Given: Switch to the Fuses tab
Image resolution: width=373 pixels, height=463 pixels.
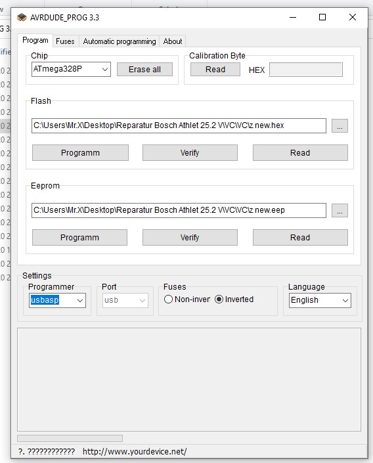Looking at the screenshot, I should (x=65, y=41).
